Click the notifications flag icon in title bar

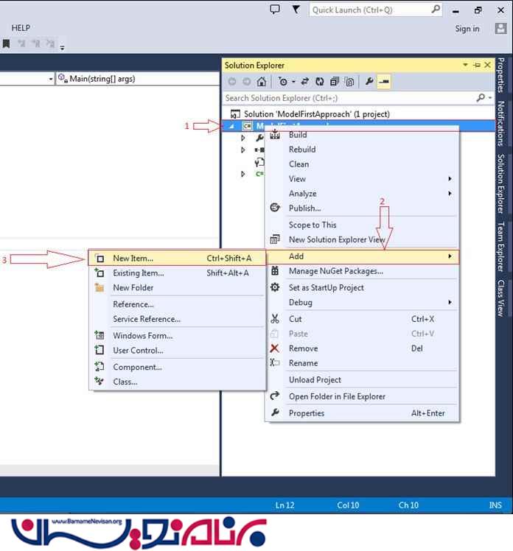(x=296, y=10)
